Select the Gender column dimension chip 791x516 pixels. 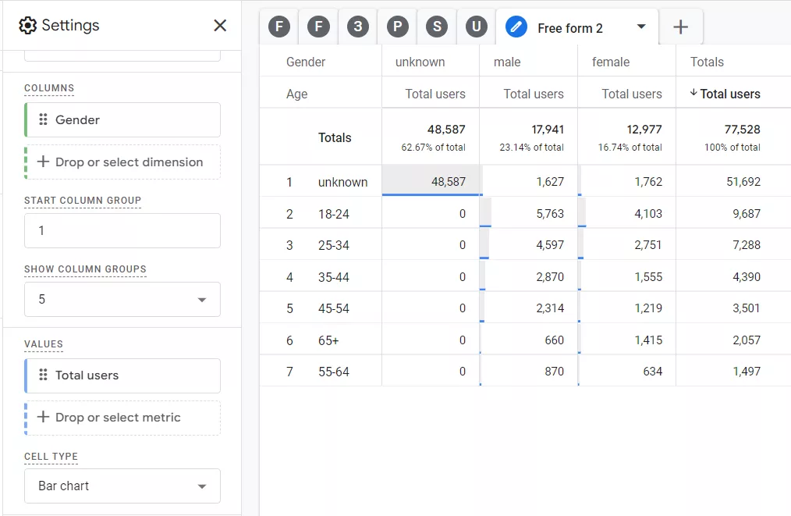coord(122,119)
